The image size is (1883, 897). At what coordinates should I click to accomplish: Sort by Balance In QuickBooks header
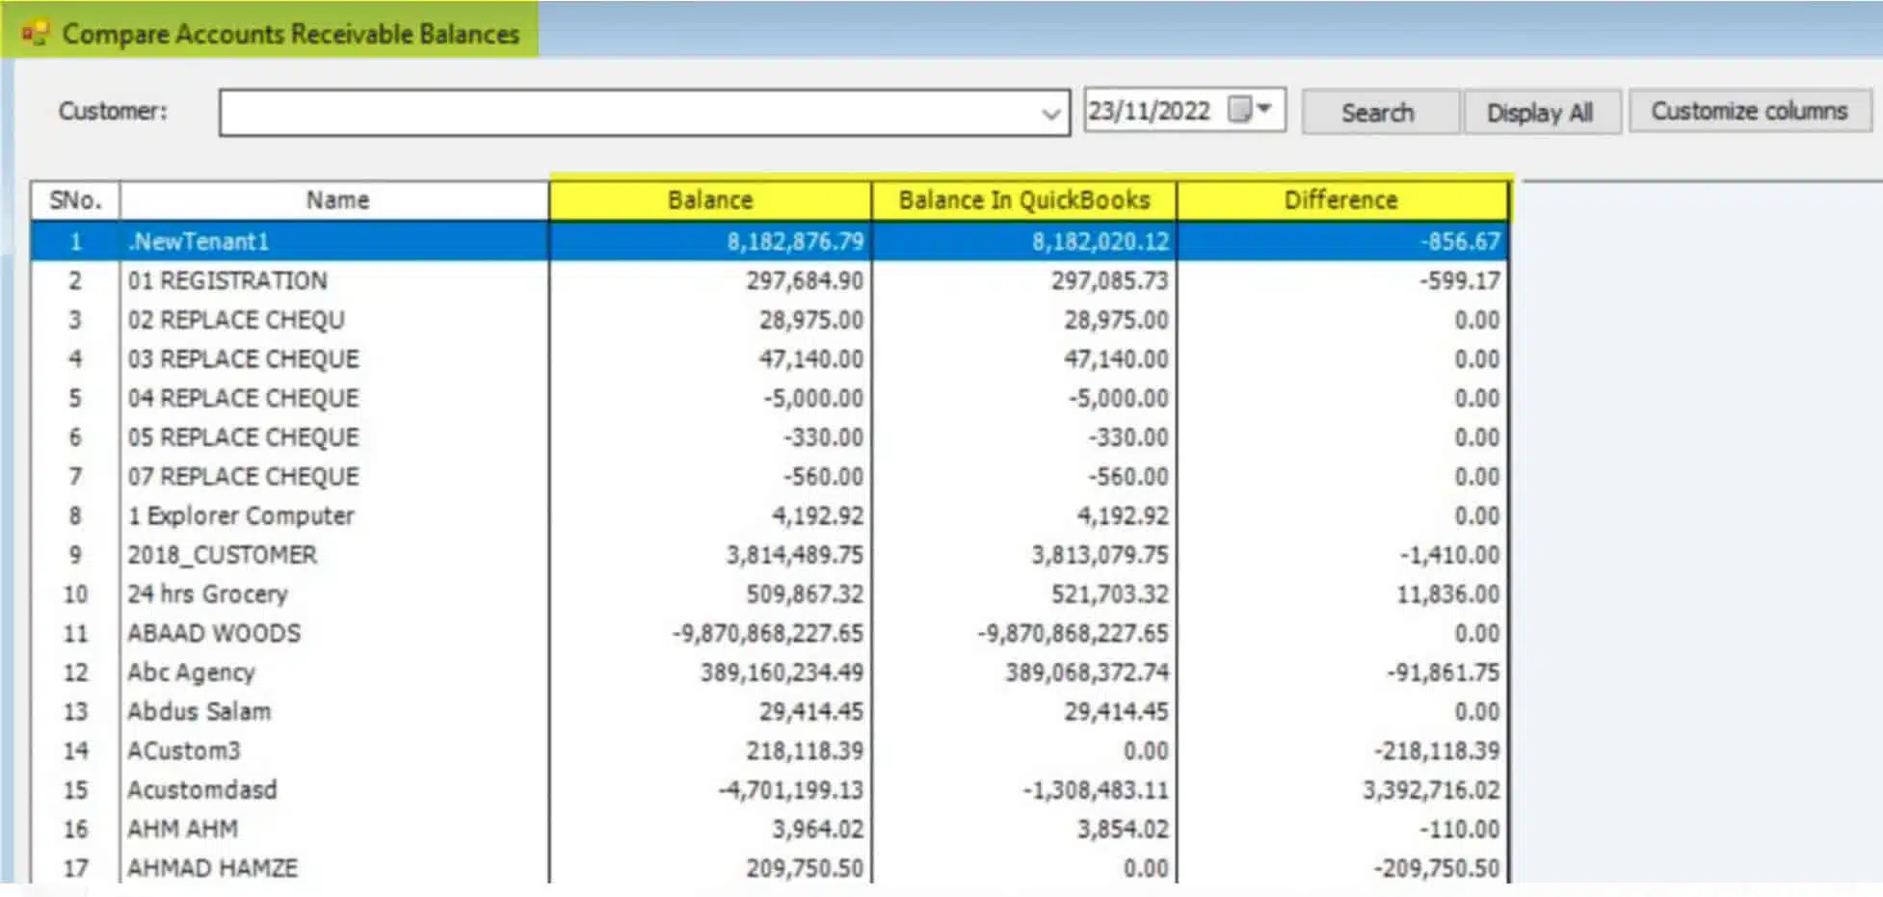[x=1023, y=200]
